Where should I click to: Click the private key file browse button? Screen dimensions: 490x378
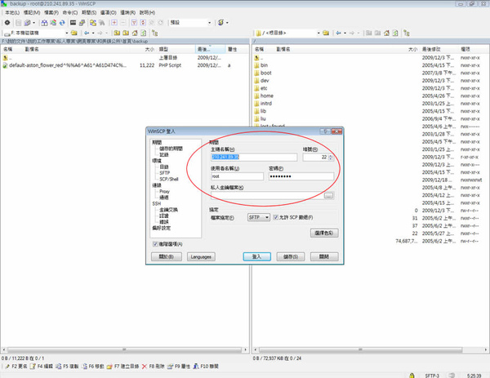pos(328,196)
